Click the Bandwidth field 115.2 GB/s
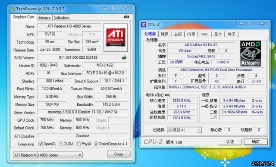The height and width of the screenshot is (167, 276). pos(111,104)
